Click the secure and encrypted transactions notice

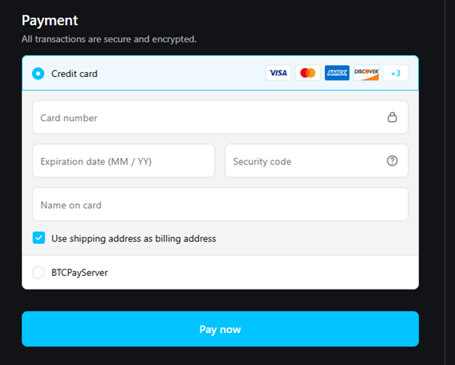[x=109, y=39]
